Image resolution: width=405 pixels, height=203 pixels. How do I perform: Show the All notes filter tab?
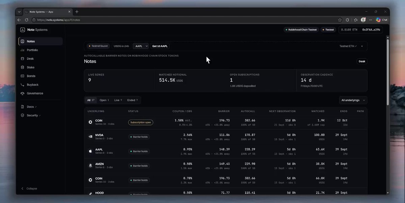91,100
